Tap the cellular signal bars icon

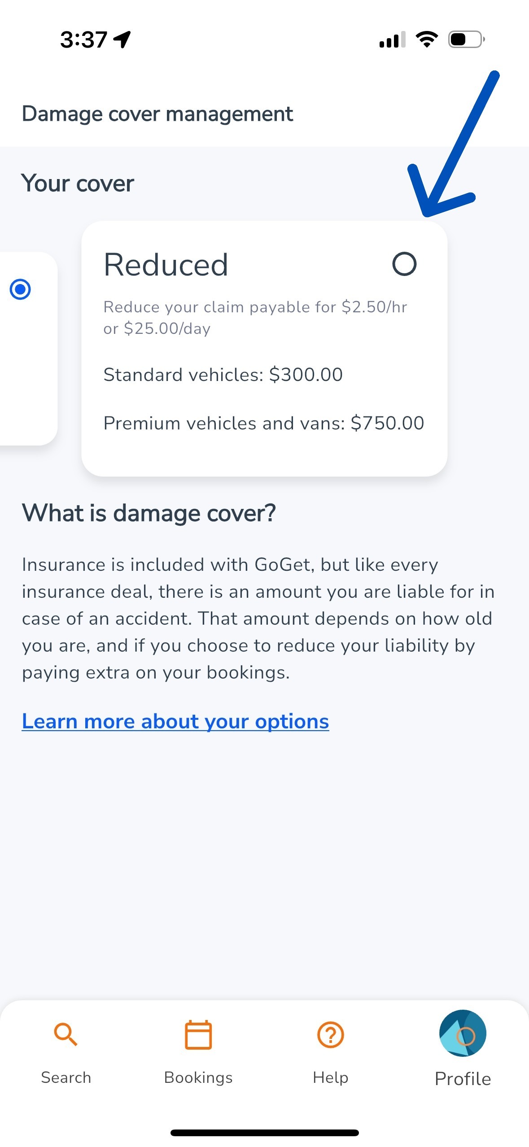[x=392, y=40]
